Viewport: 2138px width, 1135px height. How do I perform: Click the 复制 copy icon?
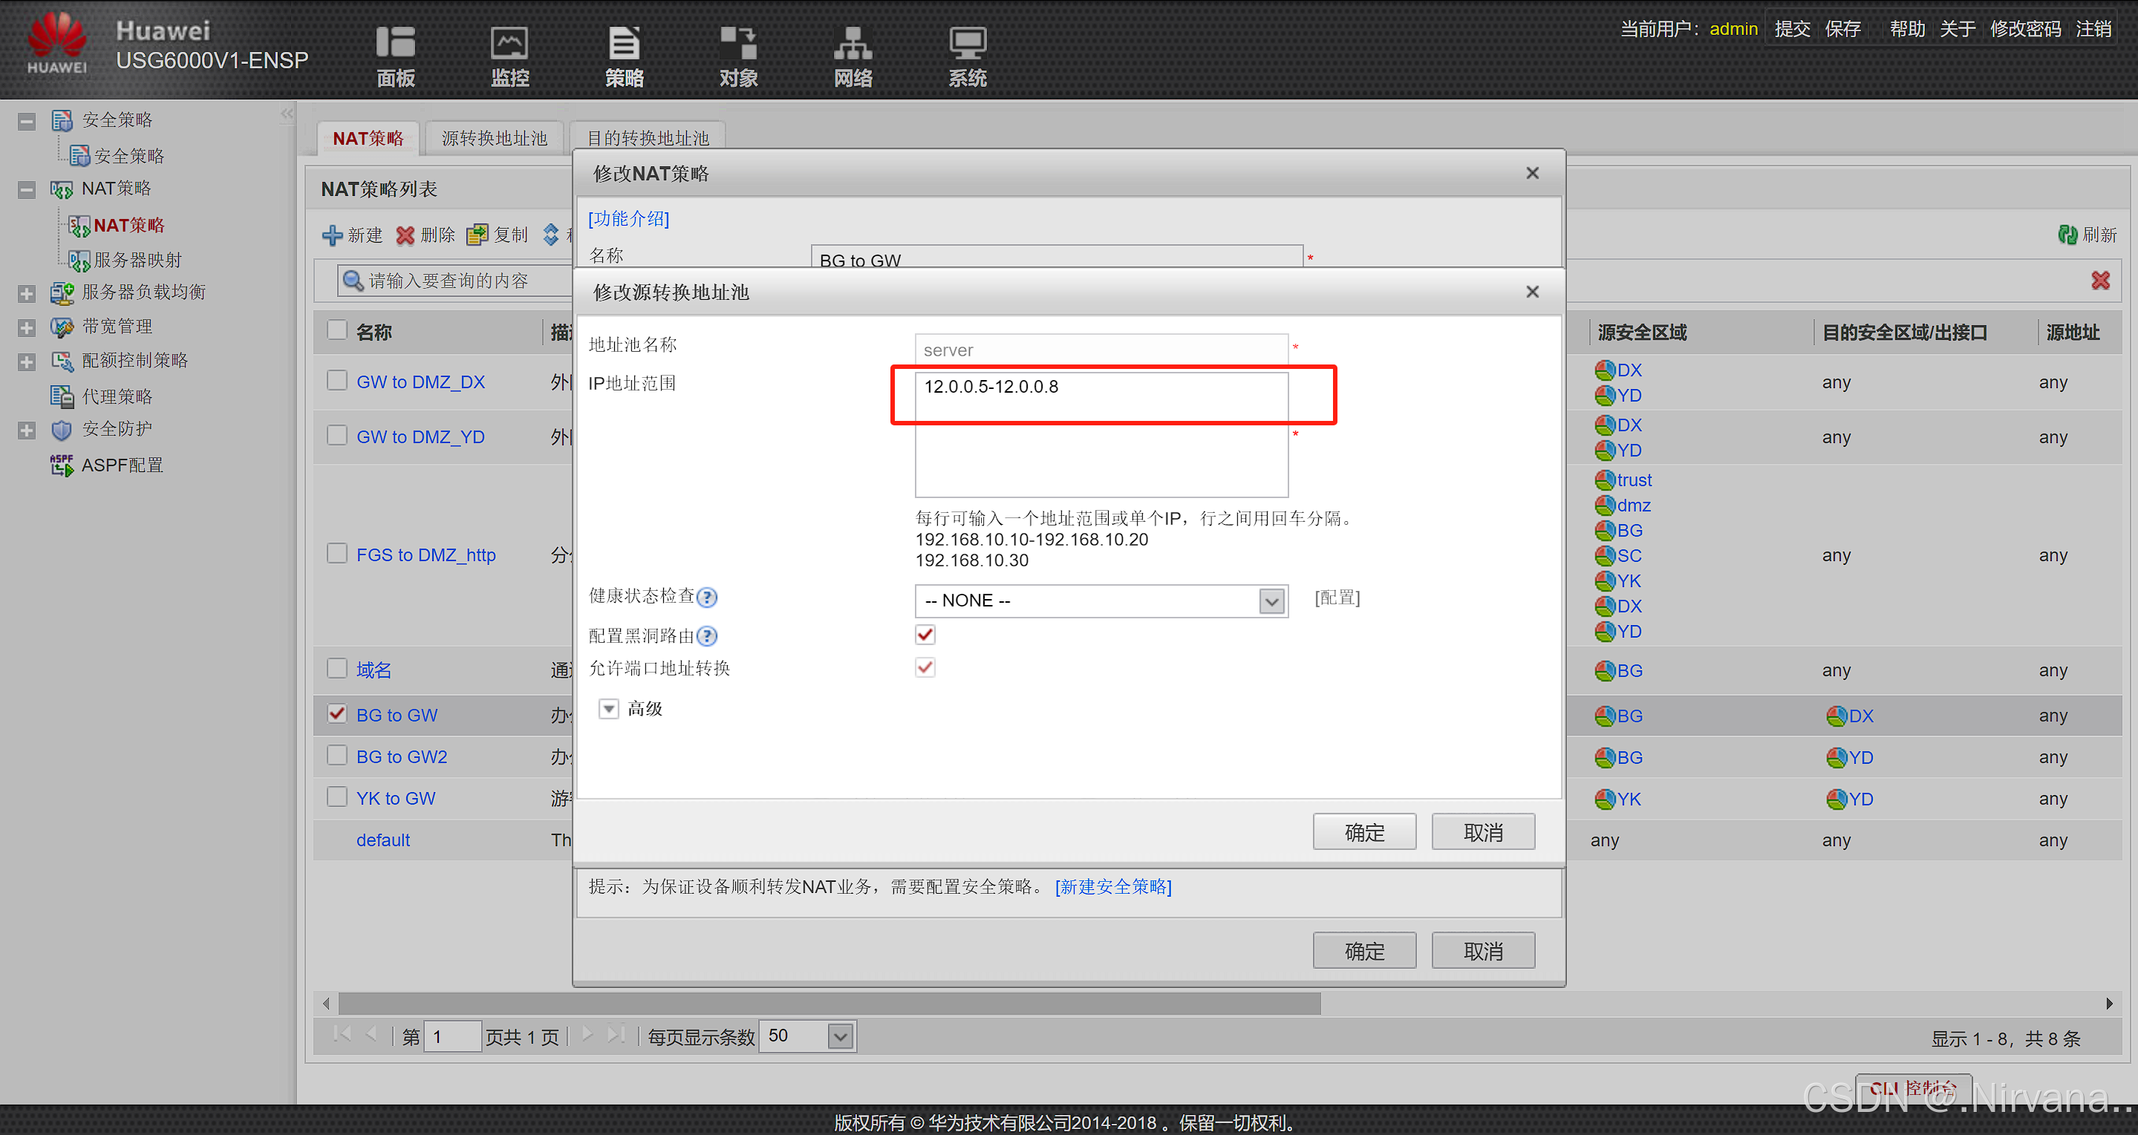coord(478,235)
